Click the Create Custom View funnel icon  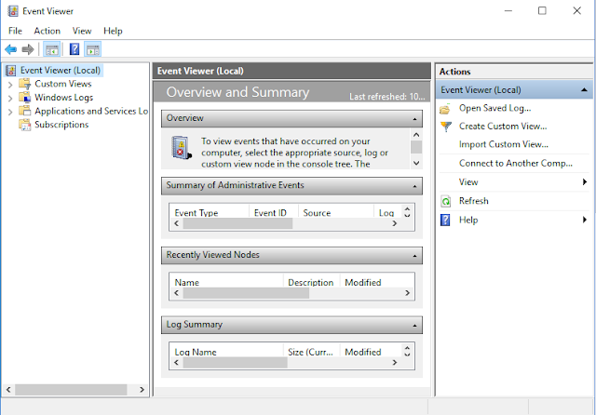pyautogui.click(x=445, y=126)
